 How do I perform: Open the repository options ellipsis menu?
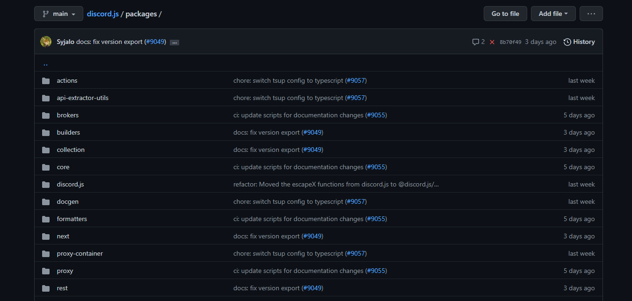point(591,14)
